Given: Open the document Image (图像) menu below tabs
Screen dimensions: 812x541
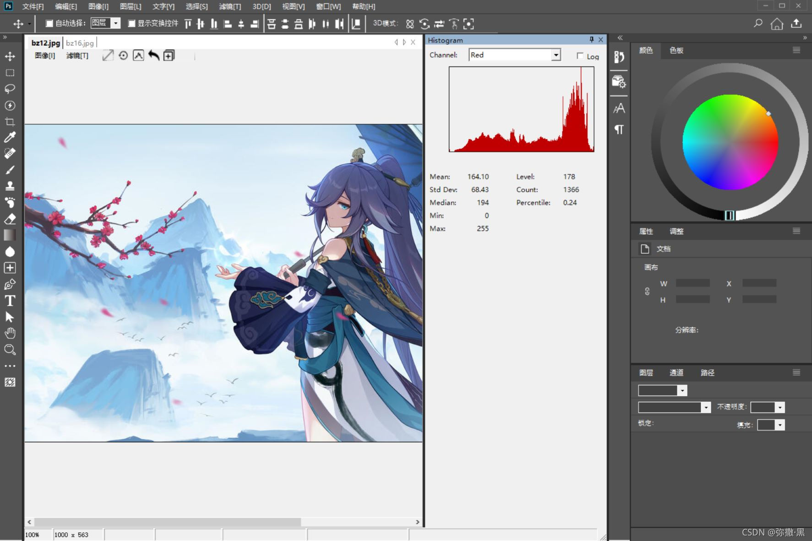Looking at the screenshot, I should click(45, 55).
